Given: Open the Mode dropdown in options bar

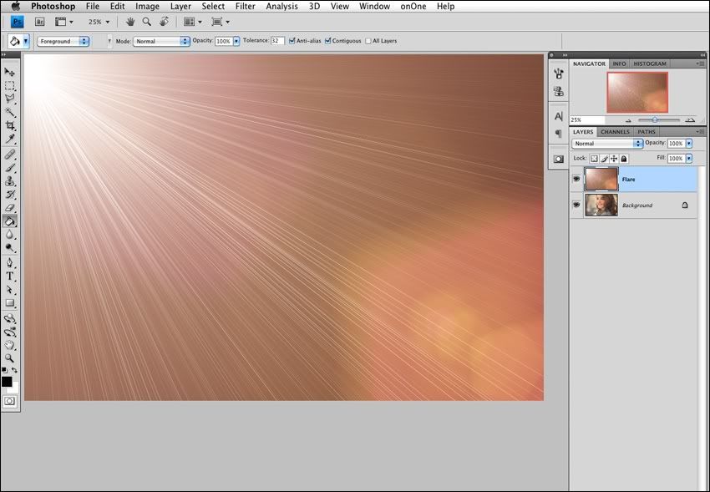Looking at the screenshot, I should 161,41.
